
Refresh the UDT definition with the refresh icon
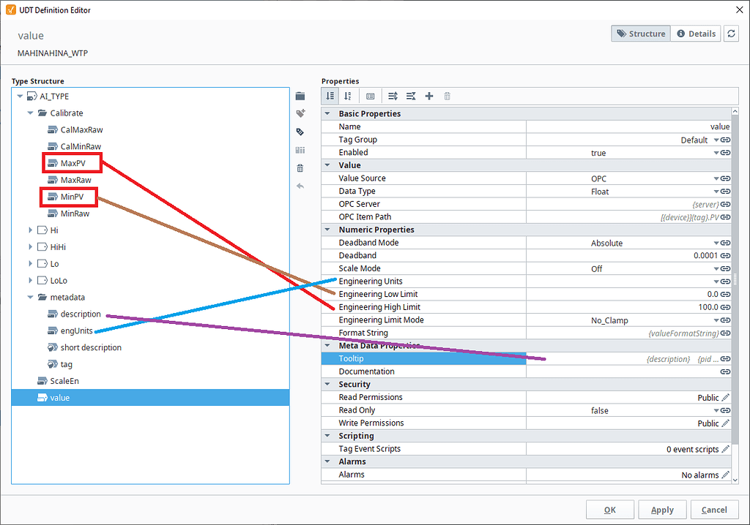[x=731, y=33]
